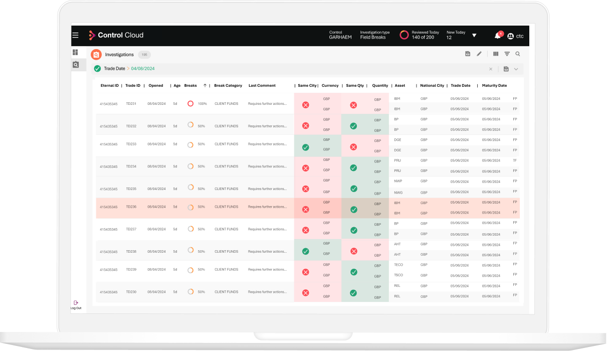Click the Break Category column header
The width and height of the screenshot is (607, 351).
(228, 86)
